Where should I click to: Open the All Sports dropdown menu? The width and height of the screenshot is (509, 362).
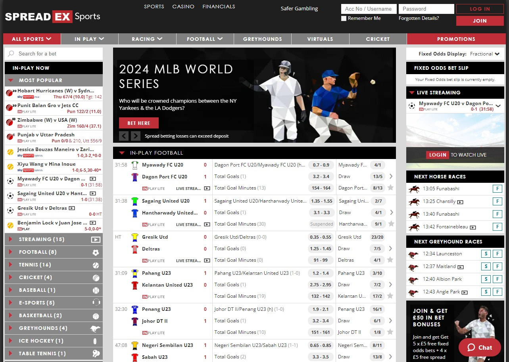(32, 39)
